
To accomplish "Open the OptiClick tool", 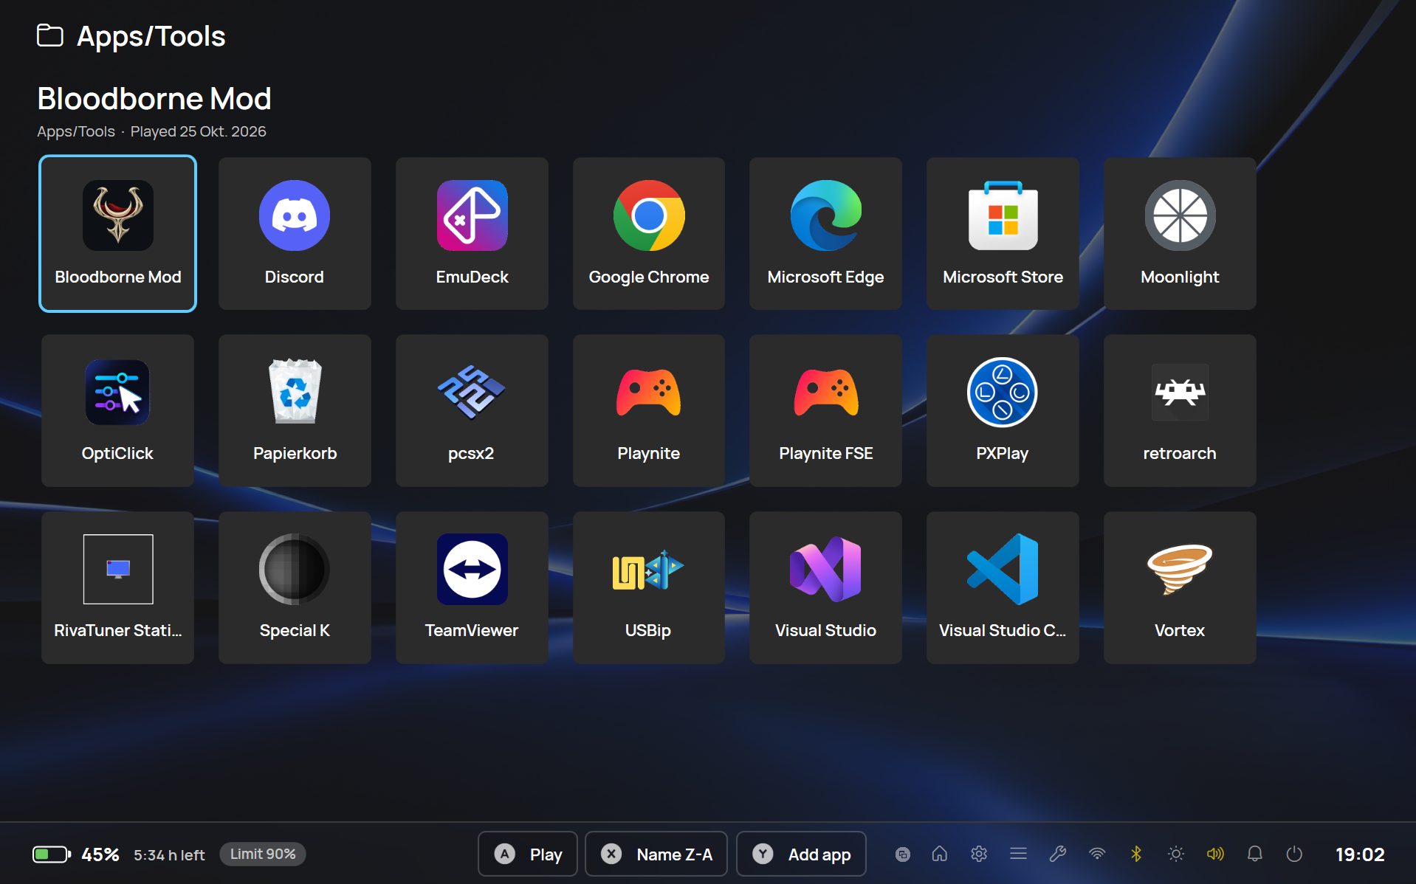I will [117, 410].
